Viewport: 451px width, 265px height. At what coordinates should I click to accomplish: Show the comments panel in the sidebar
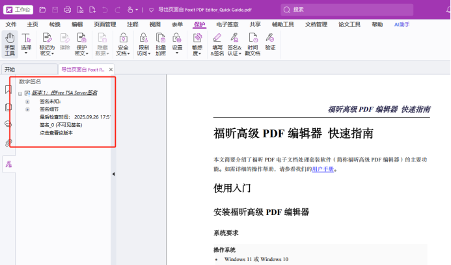8,124
